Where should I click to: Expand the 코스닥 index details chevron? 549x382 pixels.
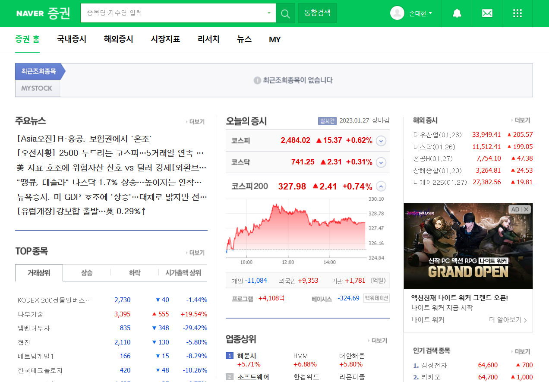coord(381,162)
